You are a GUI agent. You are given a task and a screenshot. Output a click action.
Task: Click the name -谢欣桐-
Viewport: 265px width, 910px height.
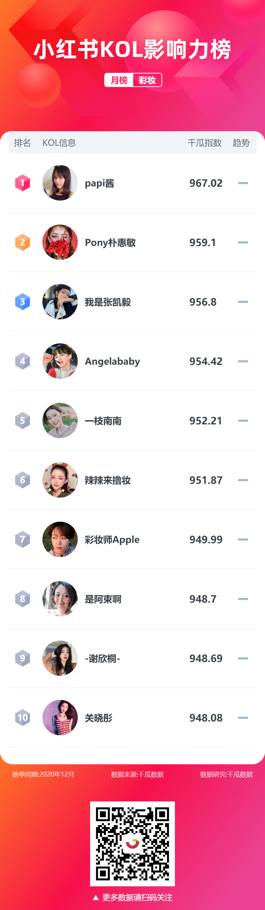[102, 659]
